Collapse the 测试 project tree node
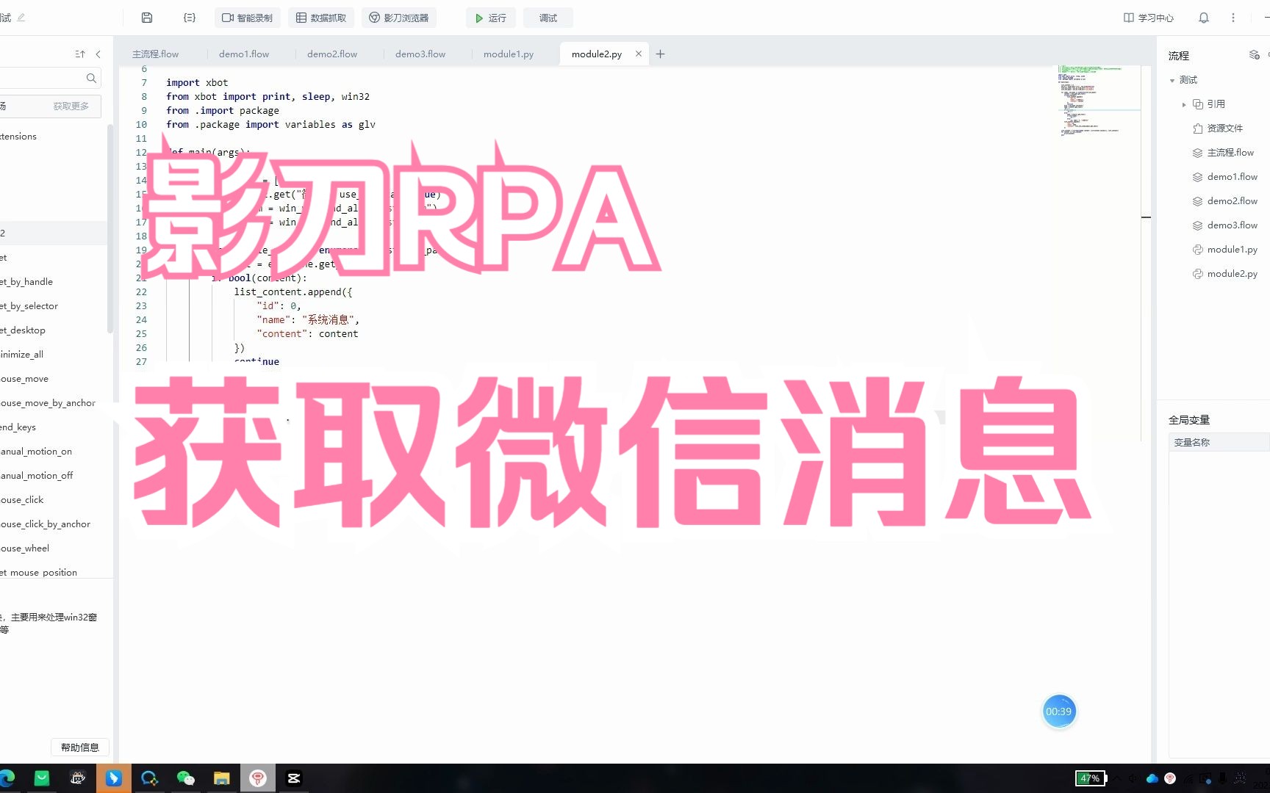The height and width of the screenshot is (793, 1270). 1172,80
